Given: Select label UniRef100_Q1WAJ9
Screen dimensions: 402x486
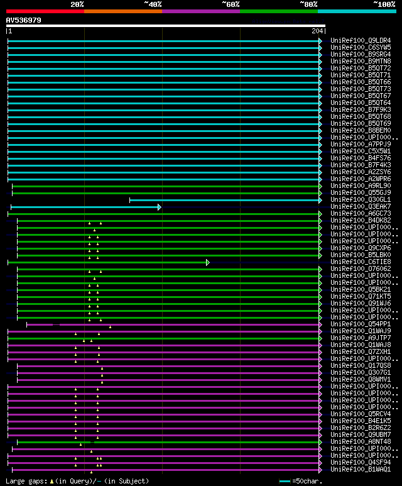Looking at the screenshot, I should pos(361,331).
